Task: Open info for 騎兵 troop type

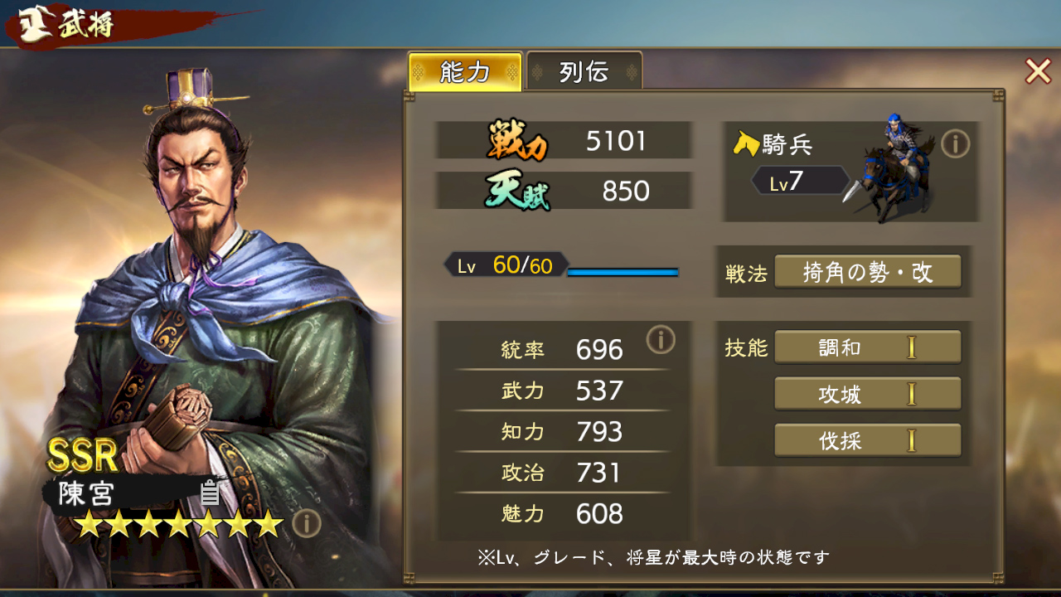Action: click(955, 144)
